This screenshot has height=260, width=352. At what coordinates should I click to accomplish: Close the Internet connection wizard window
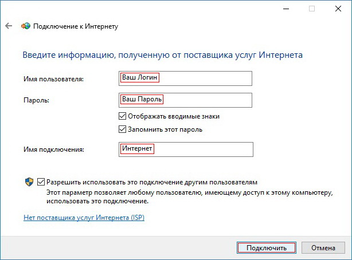pyautogui.click(x=338, y=8)
